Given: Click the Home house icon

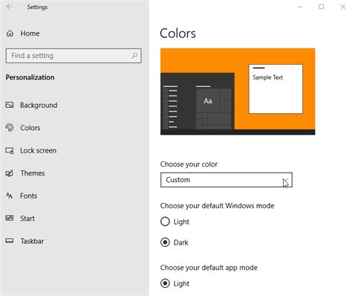Looking at the screenshot, I should [10, 33].
